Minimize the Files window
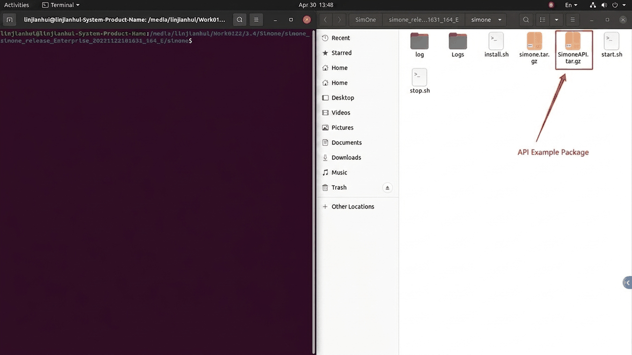 pos(592,20)
